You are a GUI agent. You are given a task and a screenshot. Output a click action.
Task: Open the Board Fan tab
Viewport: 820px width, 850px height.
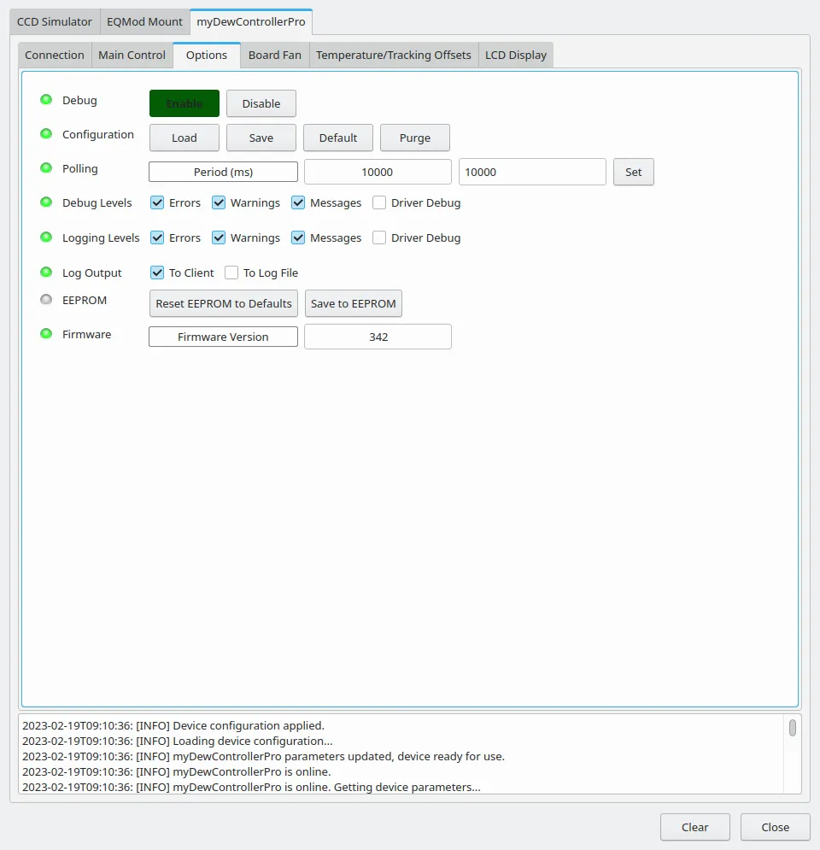click(x=275, y=55)
